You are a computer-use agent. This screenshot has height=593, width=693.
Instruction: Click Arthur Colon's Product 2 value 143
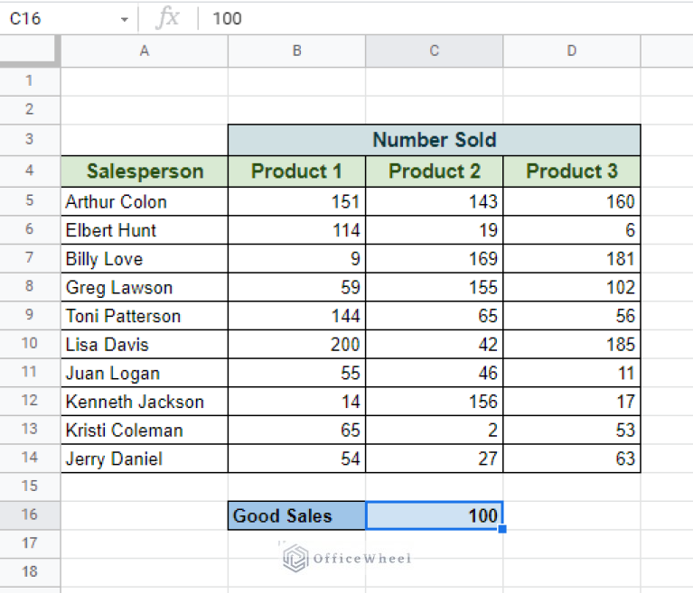[x=435, y=201]
